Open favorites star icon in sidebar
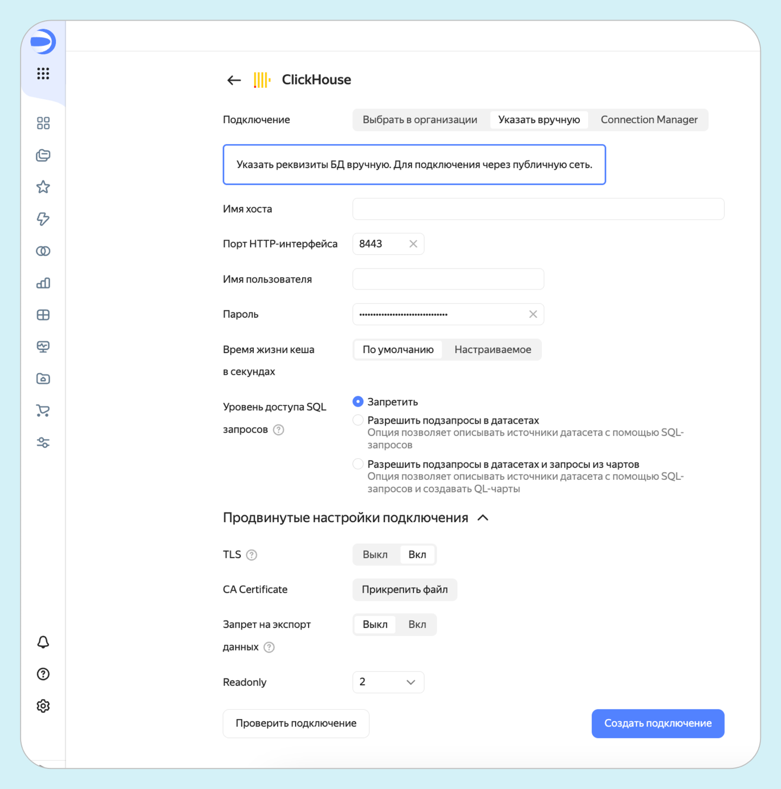The height and width of the screenshot is (789, 781). coord(43,187)
